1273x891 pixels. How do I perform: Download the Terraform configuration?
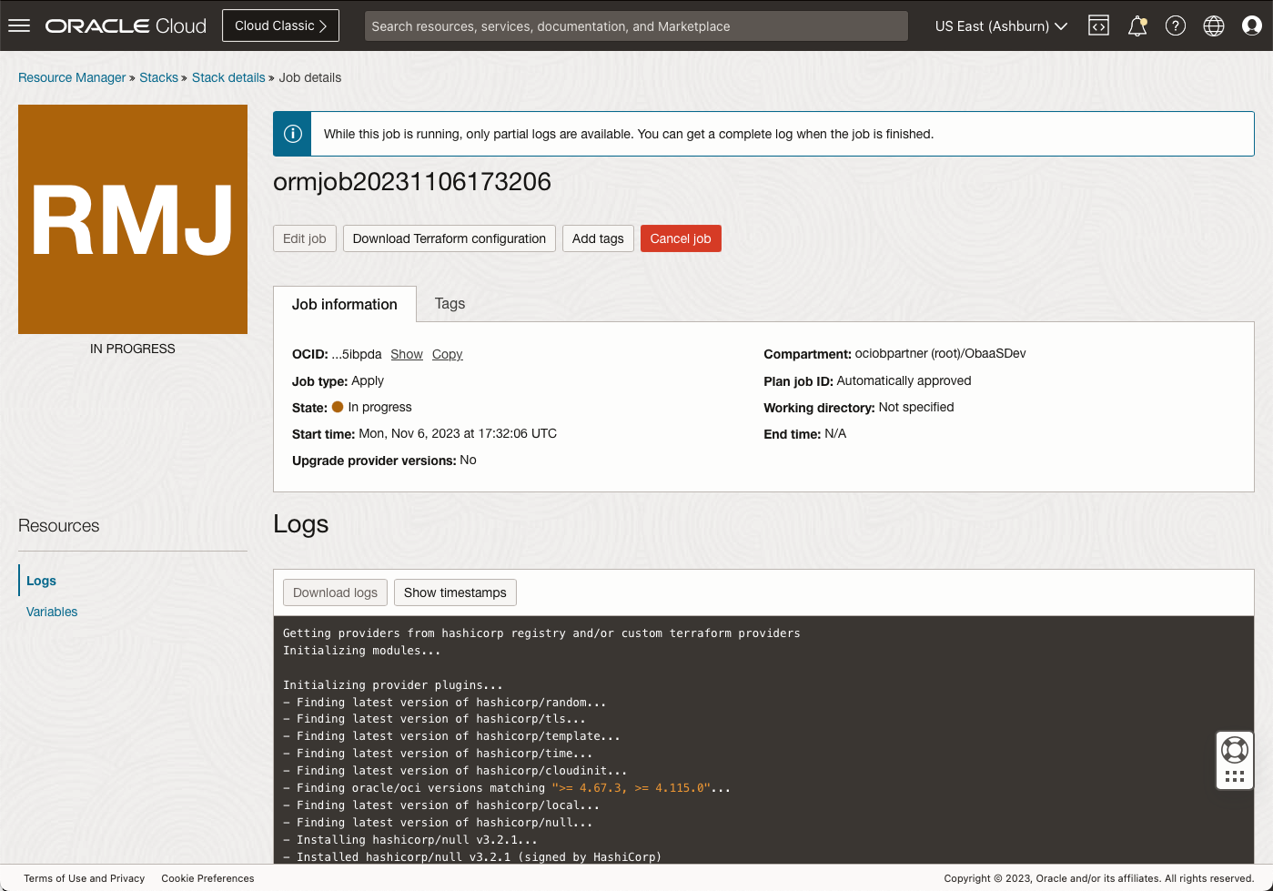point(449,238)
